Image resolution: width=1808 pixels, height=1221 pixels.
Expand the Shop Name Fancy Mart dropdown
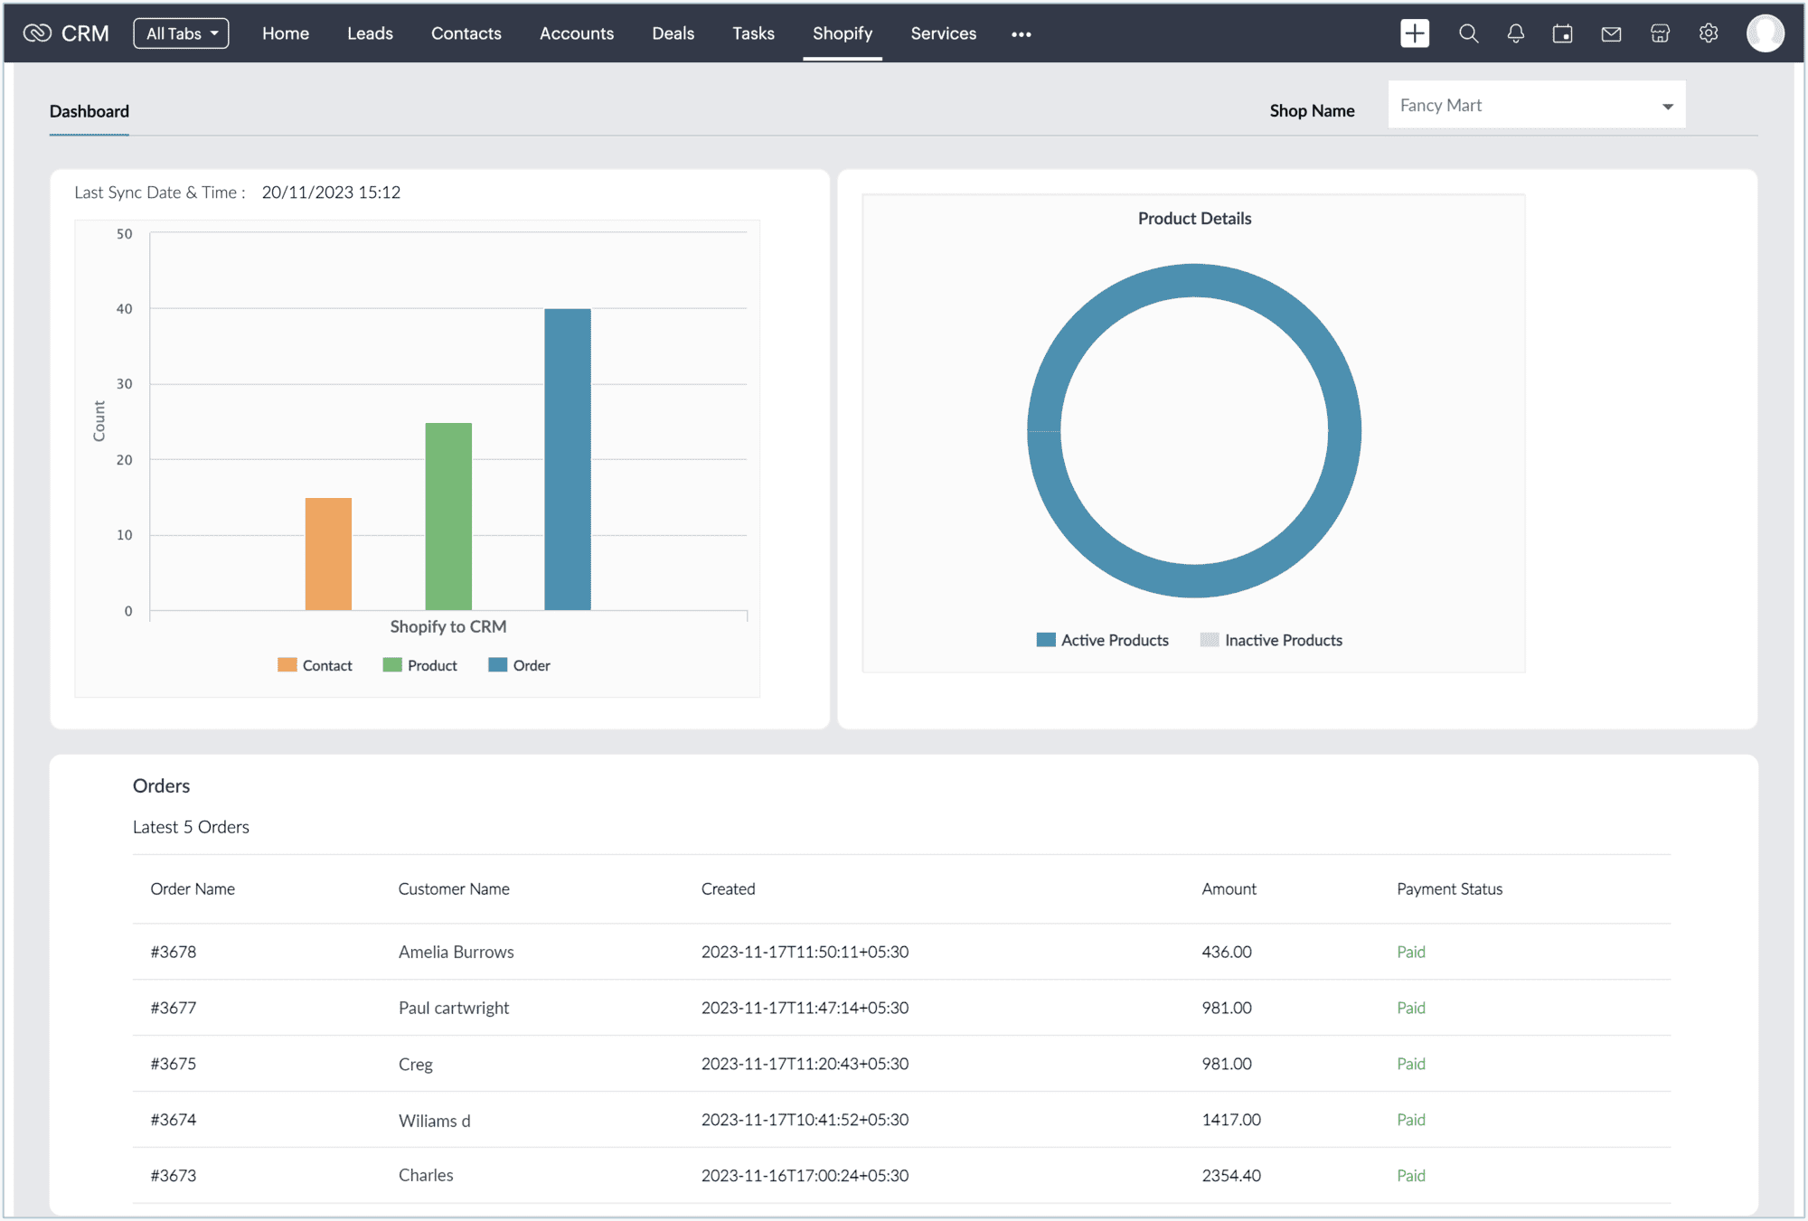[1536, 106]
